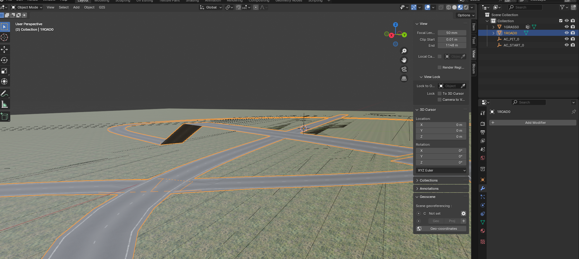Open the Render properties tab
Image resolution: width=579 pixels, height=259 pixels.
click(x=483, y=124)
